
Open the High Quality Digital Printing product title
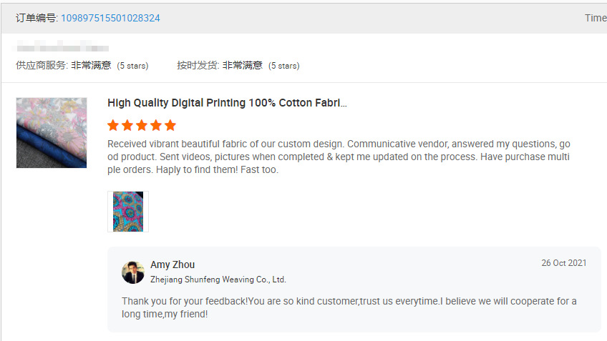pyautogui.click(x=227, y=103)
